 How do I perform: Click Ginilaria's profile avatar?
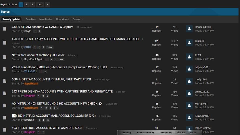click(x=189, y=43)
